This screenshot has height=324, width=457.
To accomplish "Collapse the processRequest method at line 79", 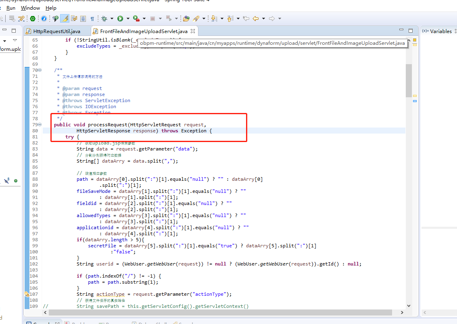I will click(x=40, y=125).
